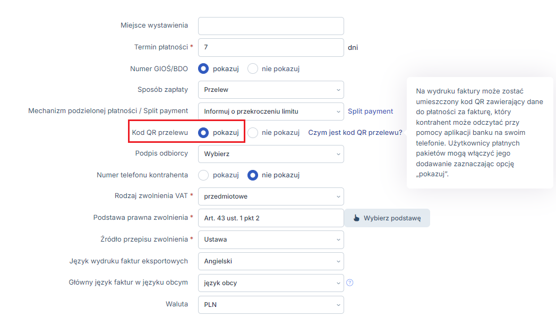This screenshot has width=556, height=317.
Task: Open the Podpis odbiorcy dropdown
Action: 271,154
